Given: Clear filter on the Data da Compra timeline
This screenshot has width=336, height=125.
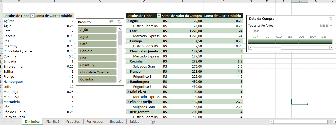Looking at the screenshot, I should click(x=331, y=18).
